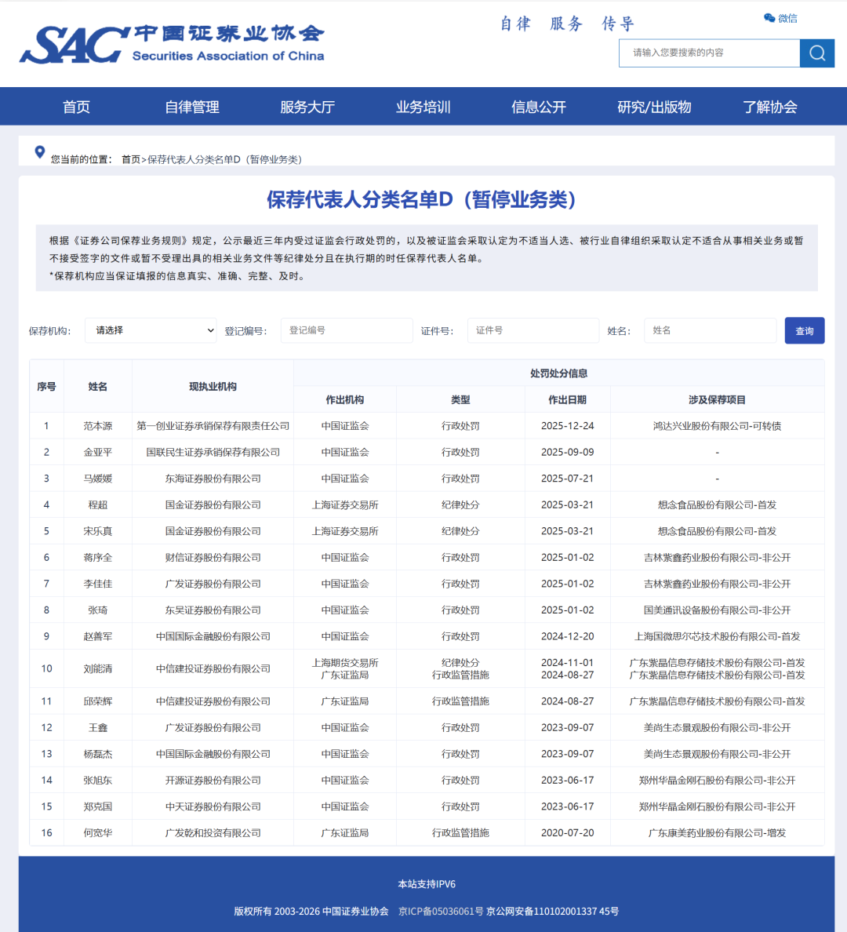Click 广东康美药业股份有限公司-增发 cell
847x932 pixels.
click(x=717, y=832)
